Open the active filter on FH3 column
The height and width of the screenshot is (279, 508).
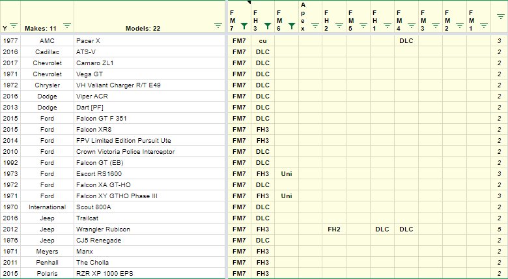coord(268,26)
